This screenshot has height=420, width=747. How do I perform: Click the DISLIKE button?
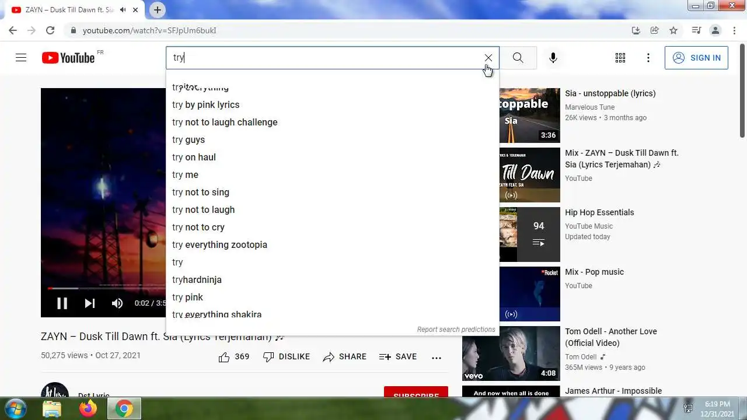(287, 357)
